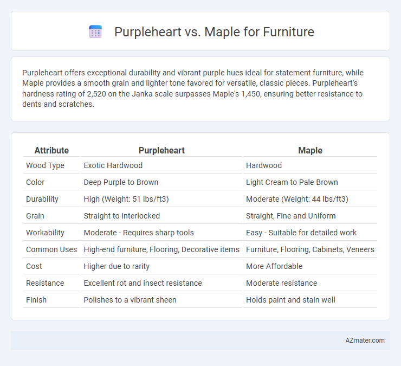The width and height of the screenshot is (401, 366).
Task: Click 'Straight to Interlocked' grain cell
Action: [x=122, y=216]
